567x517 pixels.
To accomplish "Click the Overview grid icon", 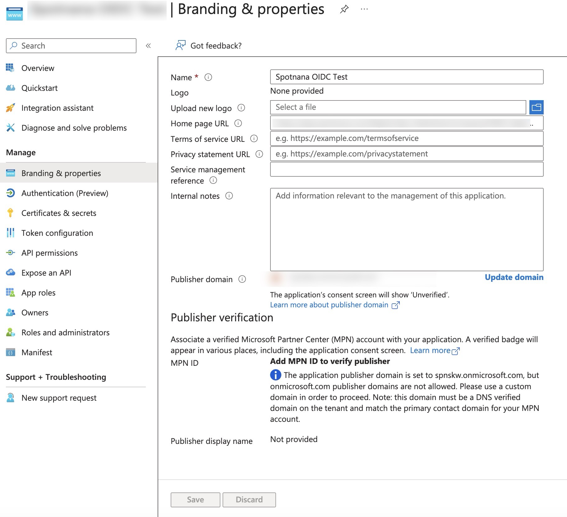I will coord(10,68).
